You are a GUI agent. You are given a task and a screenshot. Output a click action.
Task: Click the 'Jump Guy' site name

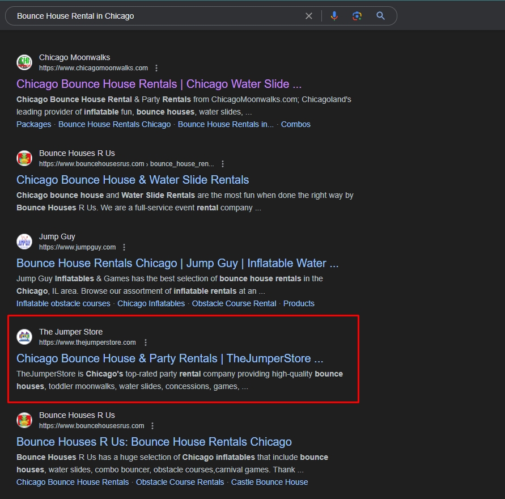(x=57, y=236)
